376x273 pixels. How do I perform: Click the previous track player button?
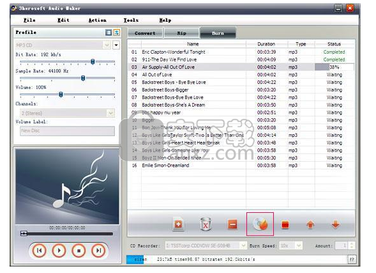point(39,251)
